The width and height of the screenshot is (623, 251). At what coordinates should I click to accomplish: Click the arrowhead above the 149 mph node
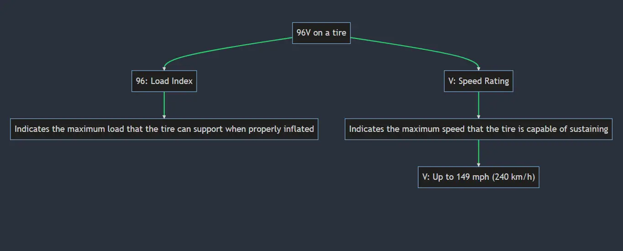click(478, 165)
